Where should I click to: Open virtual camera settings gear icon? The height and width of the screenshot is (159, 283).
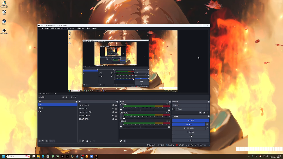(207, 128)
